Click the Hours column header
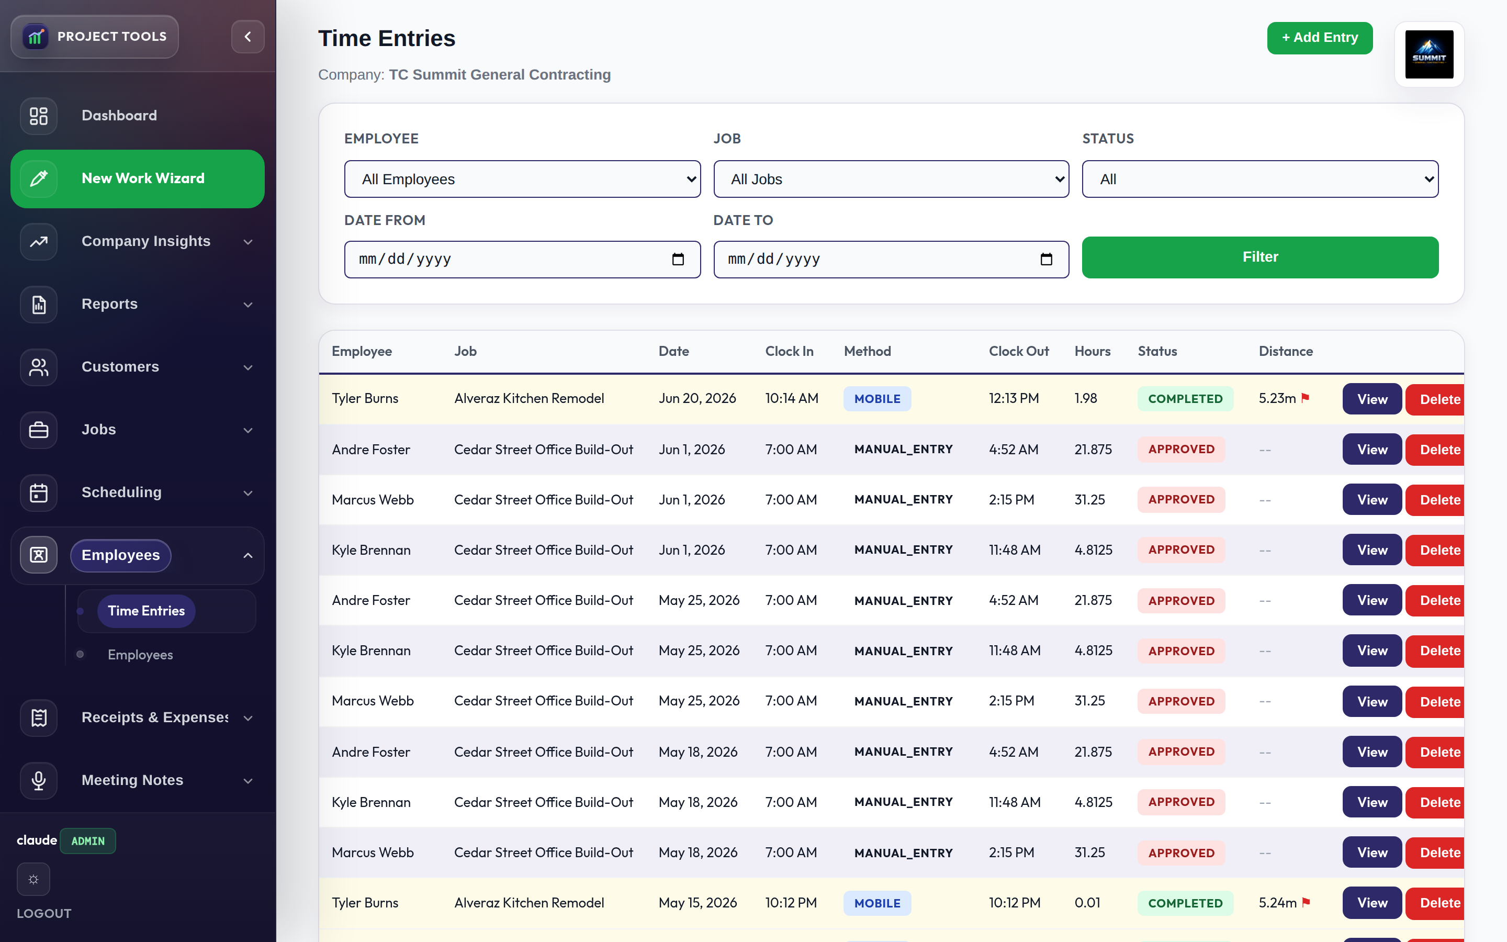 click(1092, 351)
